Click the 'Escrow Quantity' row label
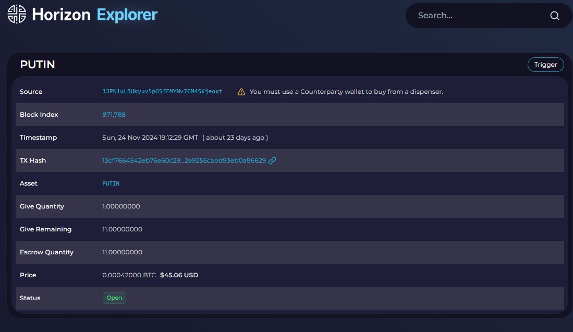This screenshot has height=332, width=573. click(46, 252)
